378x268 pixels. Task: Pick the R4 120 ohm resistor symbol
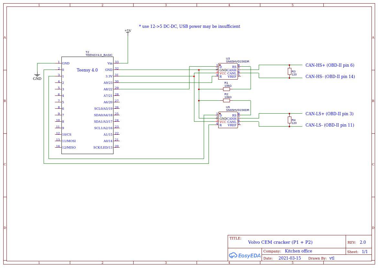289,120
